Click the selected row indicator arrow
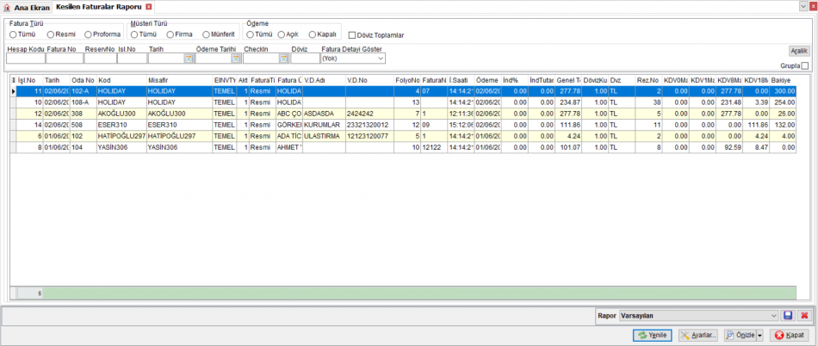The height and width of the screenshot is (346, 818). tap(13, 91)
